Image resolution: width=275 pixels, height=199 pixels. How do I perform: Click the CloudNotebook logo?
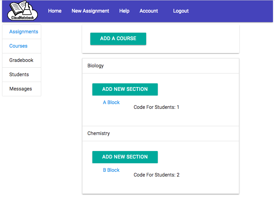click(22, 11)
